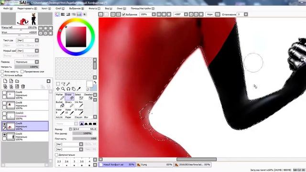This screenshot has width=306, height=172.
Task: Select the 4 brush size preset
Action: [x=89, y=163]
